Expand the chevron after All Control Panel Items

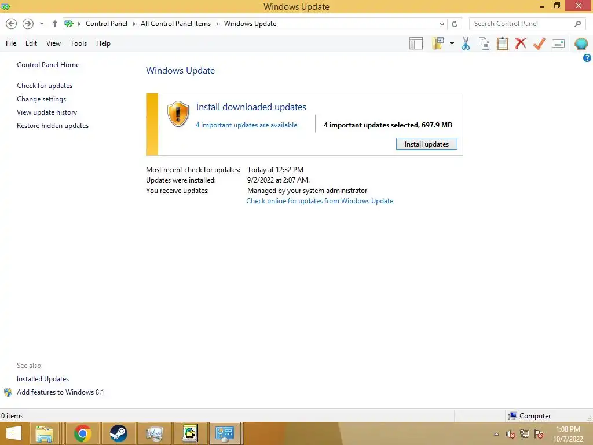pos(218,24)
